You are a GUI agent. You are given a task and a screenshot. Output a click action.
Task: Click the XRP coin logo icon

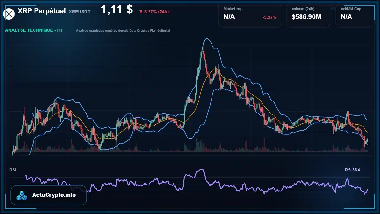tap(9, 13)
